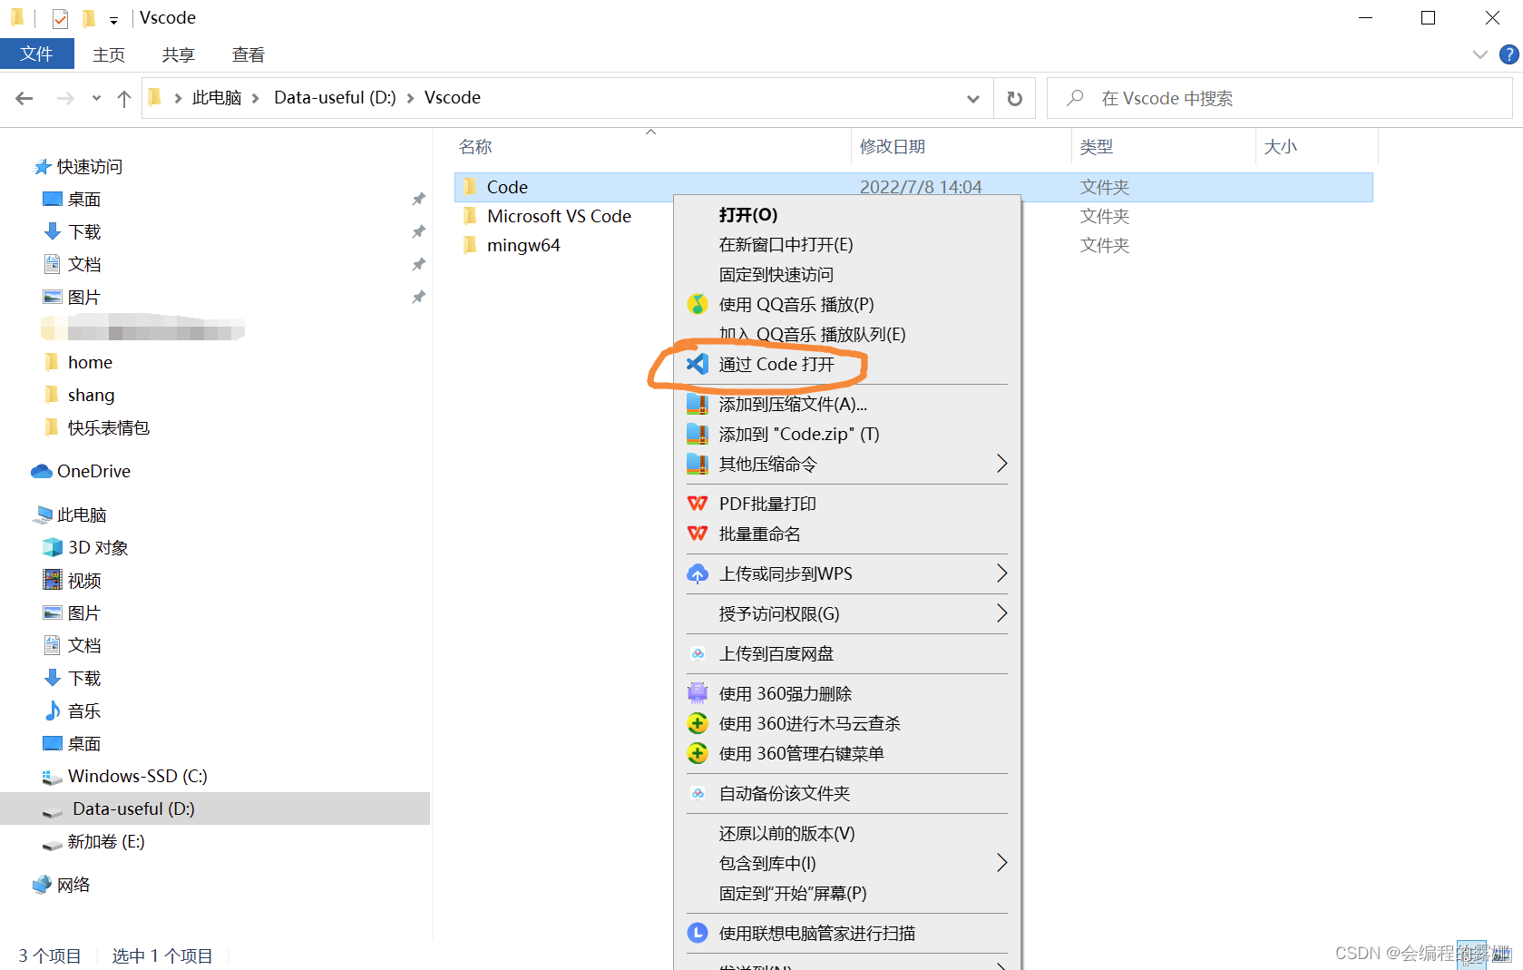Choose 打开(O) from the context menu
This screenshot has width=1523, height=970.
tap(848, 215)
